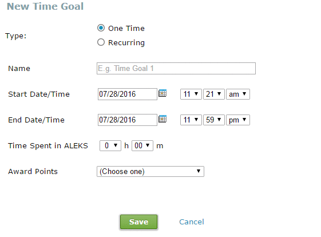Open the end time pm dropdown

pos(238,120)
